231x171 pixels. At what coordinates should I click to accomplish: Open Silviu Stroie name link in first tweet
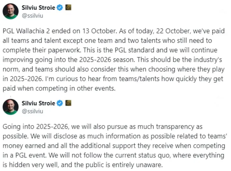[x=38, y=8]
